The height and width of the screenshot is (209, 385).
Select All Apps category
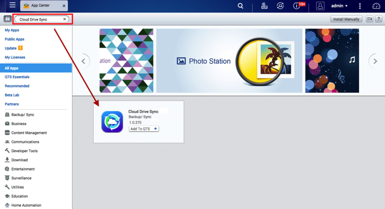pyautogui.click(x=36, y=68)
